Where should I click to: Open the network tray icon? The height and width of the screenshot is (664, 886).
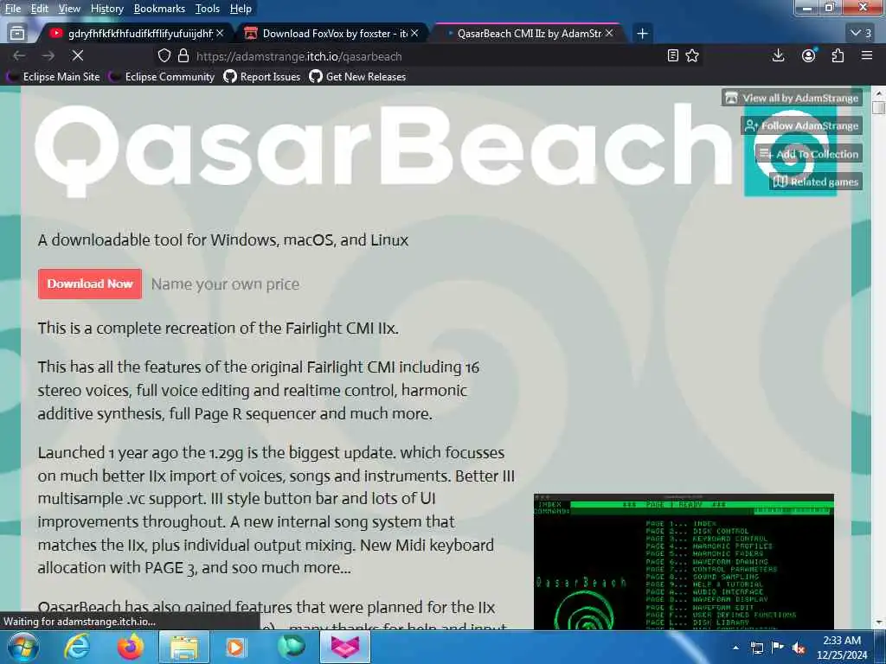click(756, 648)
